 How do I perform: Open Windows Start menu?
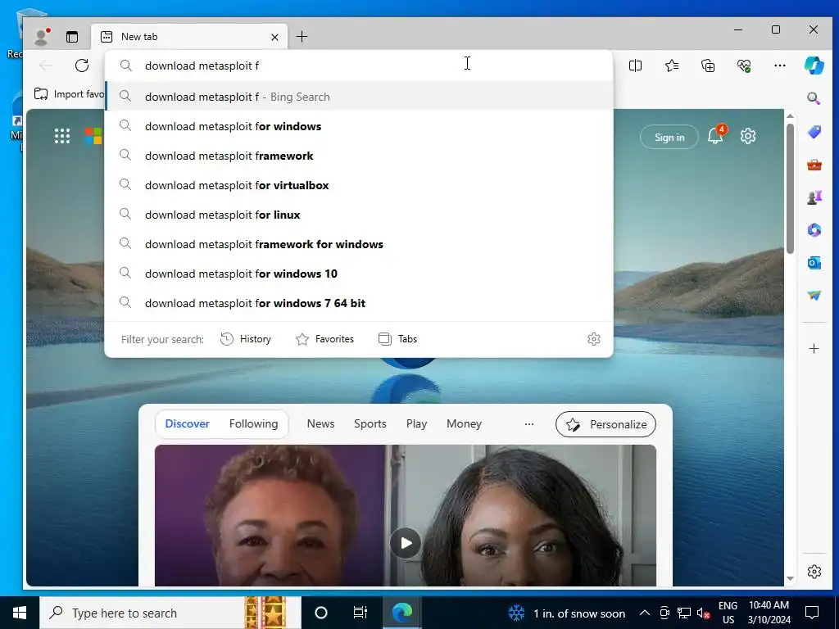point(20,613)
